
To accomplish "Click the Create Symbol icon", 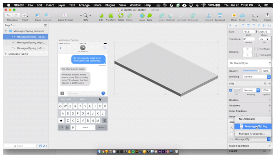I will coord(65,15).
